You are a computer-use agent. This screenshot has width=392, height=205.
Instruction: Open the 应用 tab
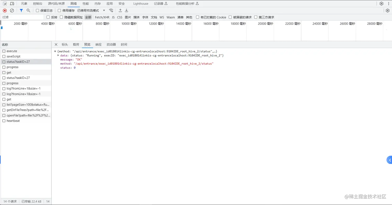[x=110, y=4]
